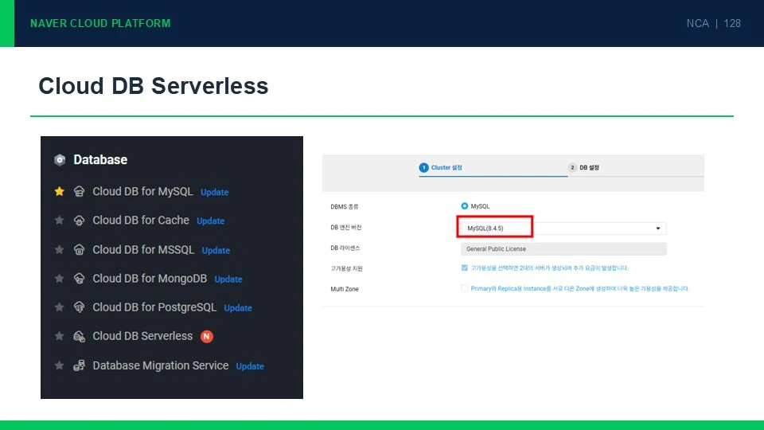Favorite Cloud DB for Cache with its star
Image resolution: width=764 pixels, height=430 pixels.
coord(60,221)
